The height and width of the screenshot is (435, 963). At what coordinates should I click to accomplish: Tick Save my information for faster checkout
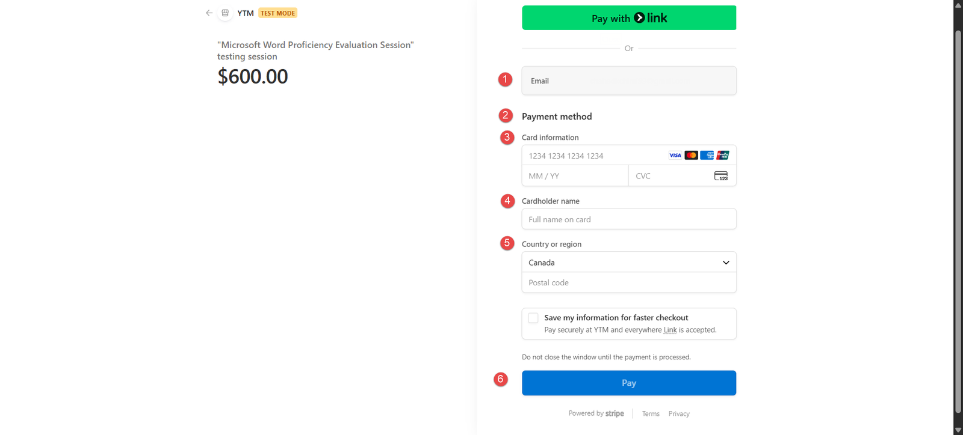click(x=533, y=318)
